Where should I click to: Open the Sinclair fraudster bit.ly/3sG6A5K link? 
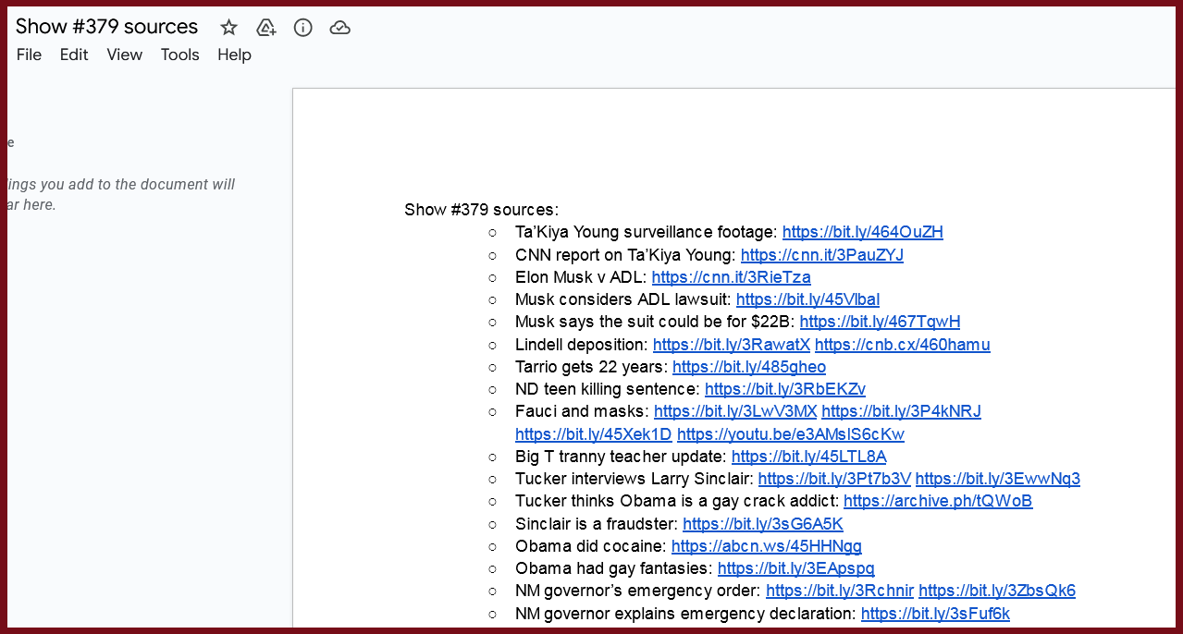point(763,524)
